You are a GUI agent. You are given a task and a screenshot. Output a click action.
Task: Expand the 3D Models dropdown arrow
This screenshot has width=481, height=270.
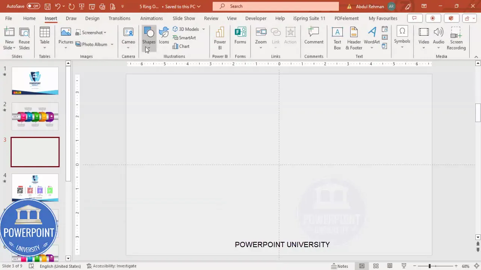(x=203, y=29)
